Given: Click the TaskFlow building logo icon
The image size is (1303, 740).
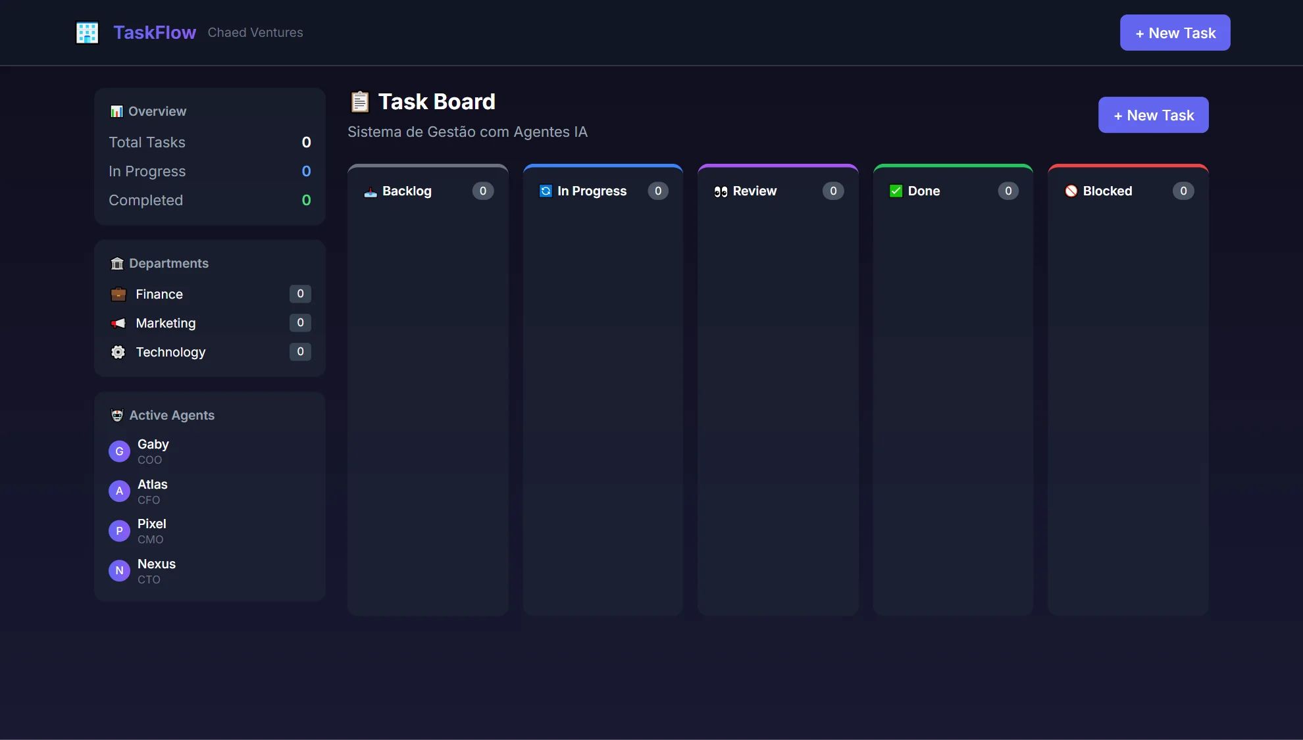Looking at the screenshot, I should pos(87,33).
